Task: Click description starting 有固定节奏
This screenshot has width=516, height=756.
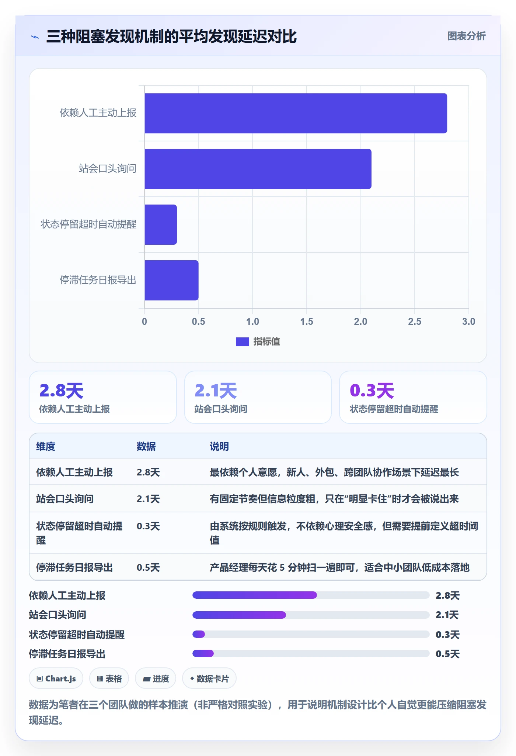Action: point(334,499)
